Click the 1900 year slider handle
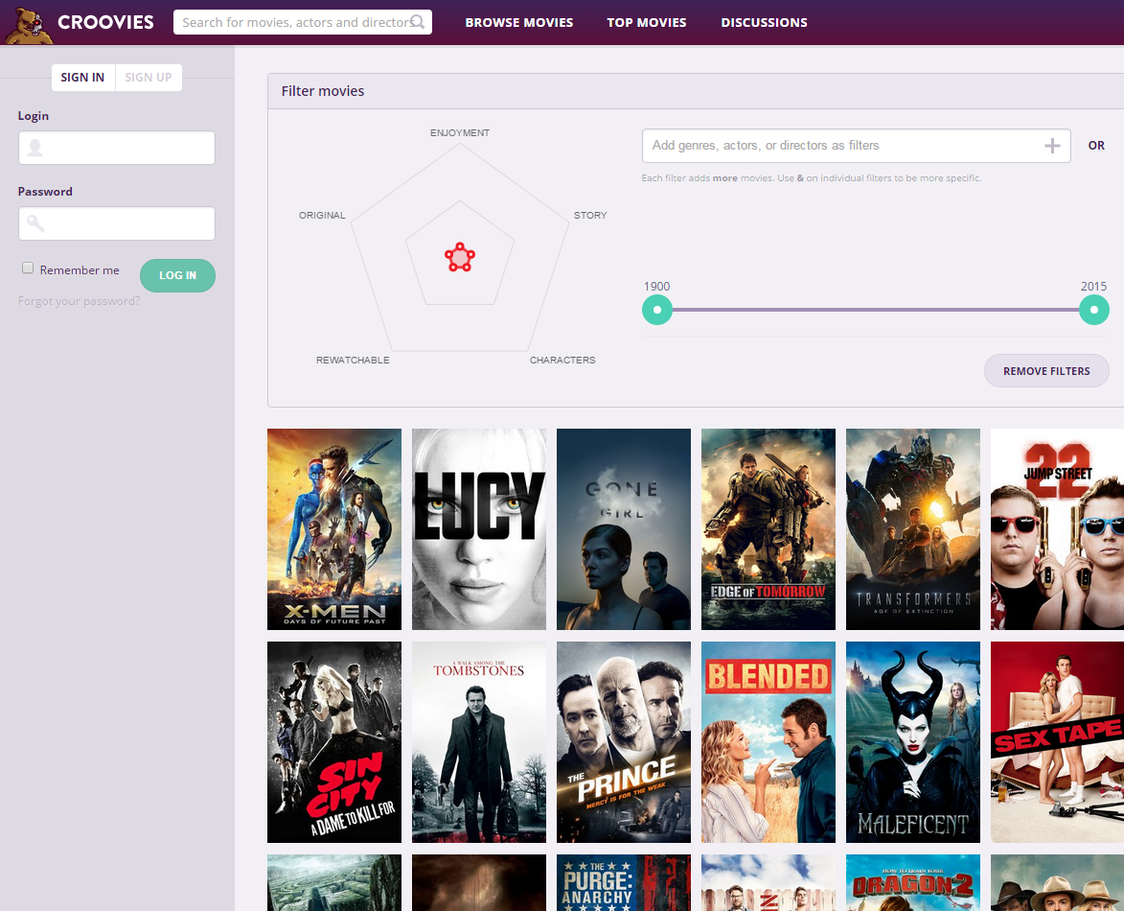The width and height of the screenshot is (1124, 911). [656, 310]
